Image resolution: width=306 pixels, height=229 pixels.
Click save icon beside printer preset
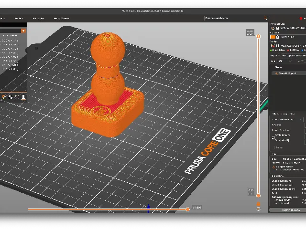(x=277, y=46)
